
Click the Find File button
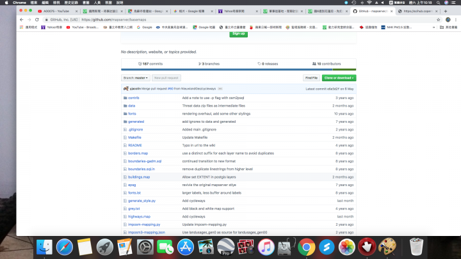[311, 78]
